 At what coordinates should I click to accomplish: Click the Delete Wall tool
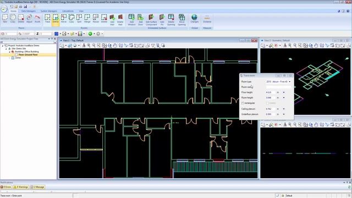click(120, 20)
